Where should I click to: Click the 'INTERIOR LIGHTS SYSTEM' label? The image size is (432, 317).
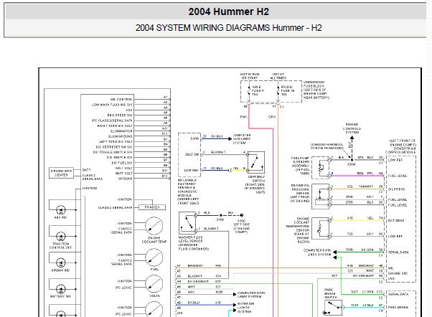point(244,308)
